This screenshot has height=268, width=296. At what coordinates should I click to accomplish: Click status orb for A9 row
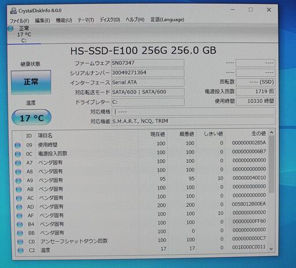18,181
